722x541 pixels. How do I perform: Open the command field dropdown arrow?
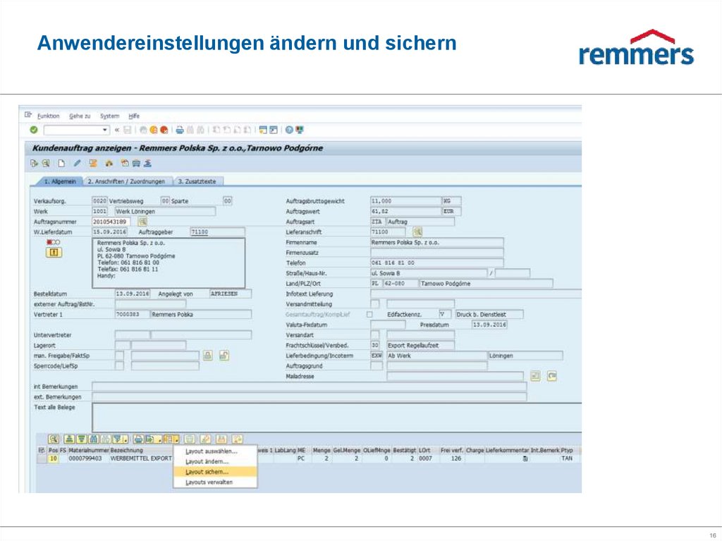click(104, 130)
